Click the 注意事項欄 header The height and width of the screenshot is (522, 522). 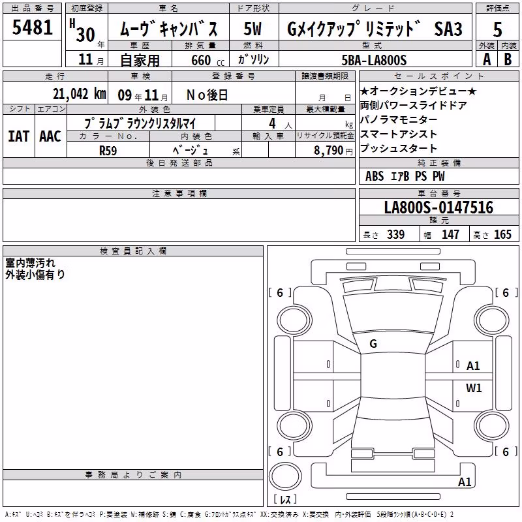179,193
